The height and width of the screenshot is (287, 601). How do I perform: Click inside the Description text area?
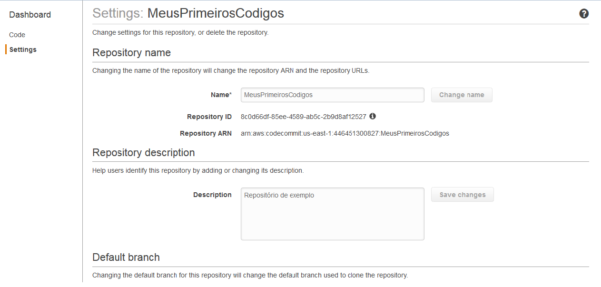click(333, 214)
